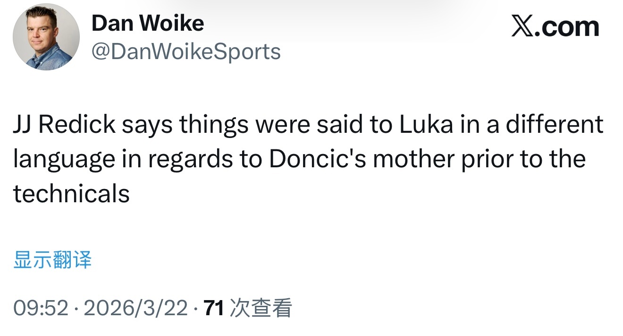Click the 显示翻译 translation link
Image resolution: width=623 pixels, height=336 pixels.
[x=52, y=260]
